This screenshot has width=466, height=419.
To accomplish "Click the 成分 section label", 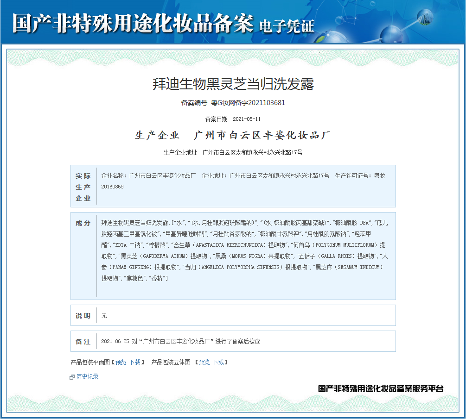I will (x=83, y=223).
